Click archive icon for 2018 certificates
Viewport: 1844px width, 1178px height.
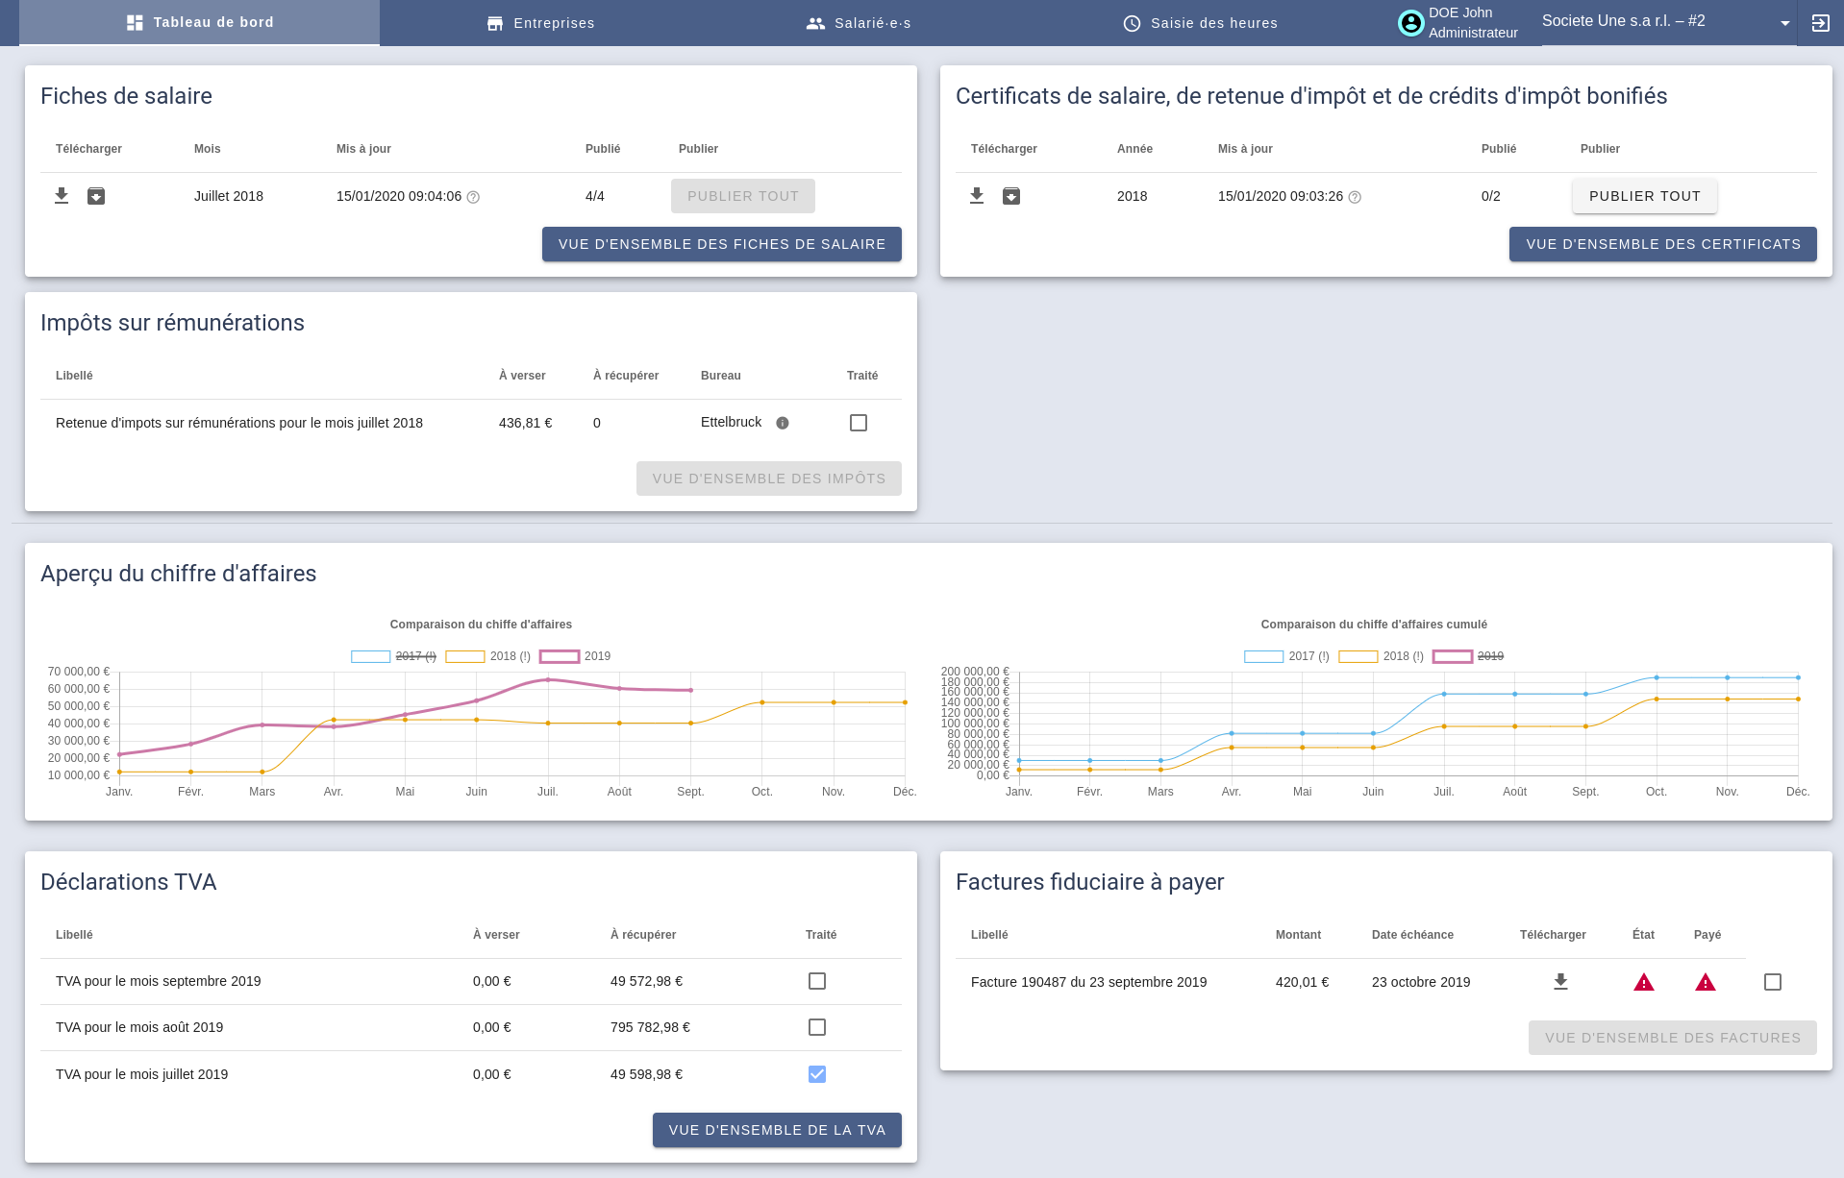point(1011,196)
